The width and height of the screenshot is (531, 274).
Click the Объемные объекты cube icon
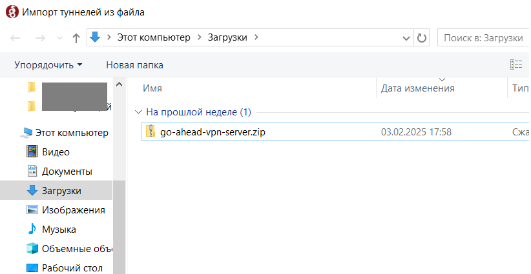(32, 249)
